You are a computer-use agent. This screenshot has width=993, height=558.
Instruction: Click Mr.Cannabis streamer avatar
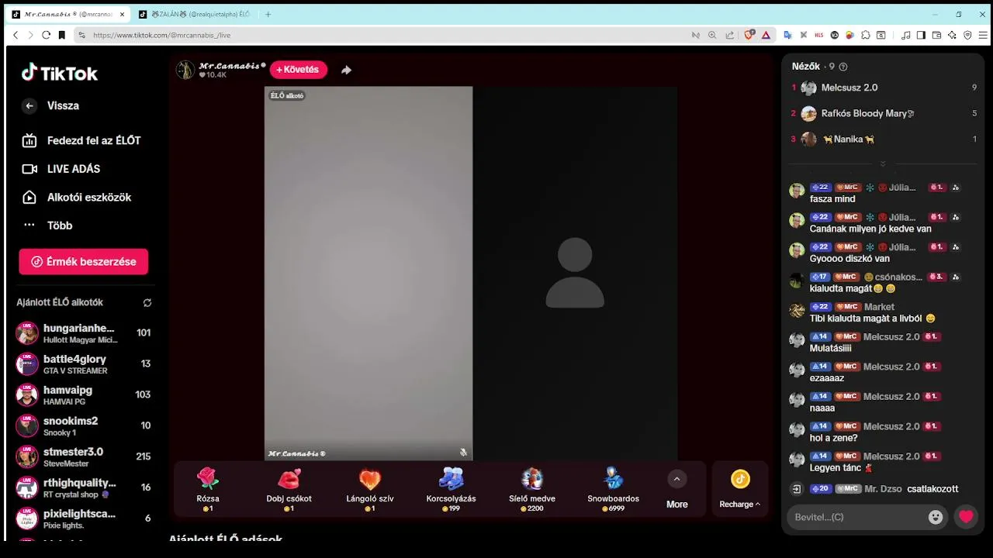pyautogui.click(x=185, y=70)
